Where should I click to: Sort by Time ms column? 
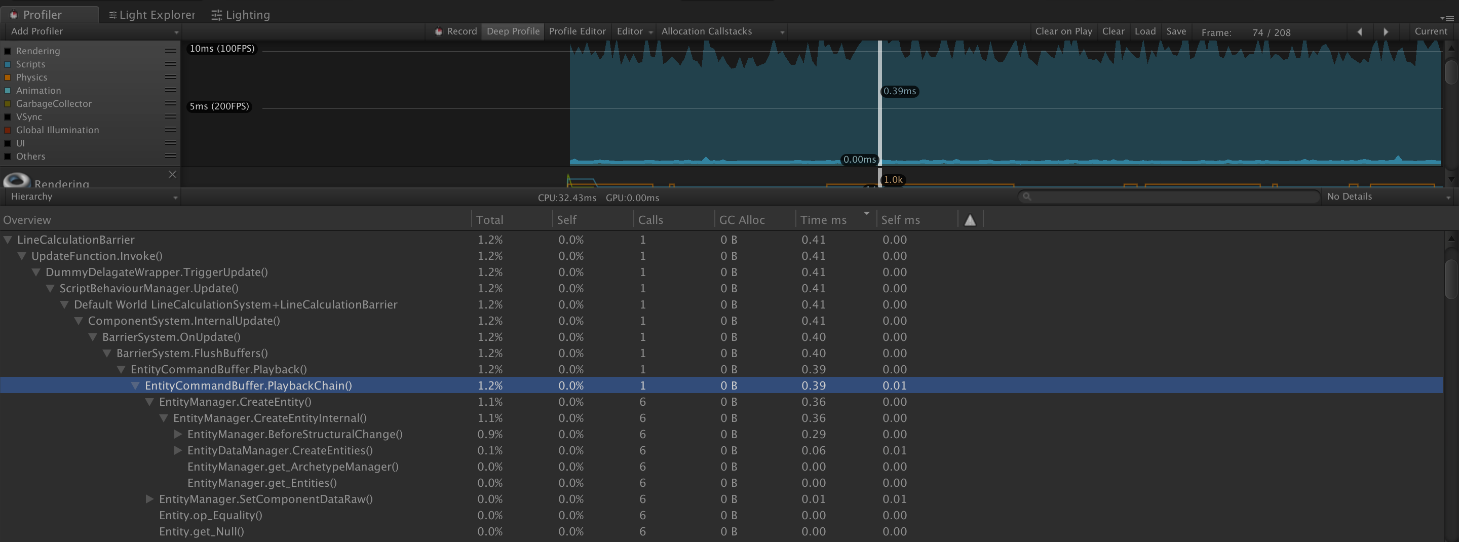tap(835, 220)
